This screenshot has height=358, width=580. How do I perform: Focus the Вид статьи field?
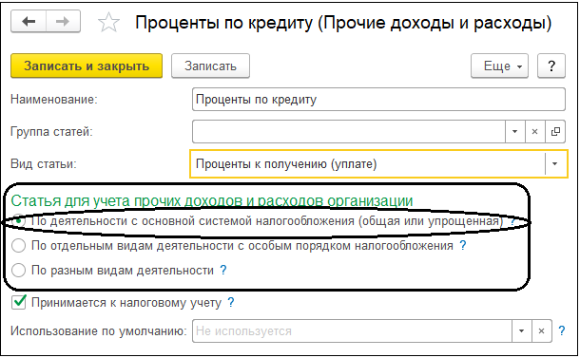click(368, 164)
